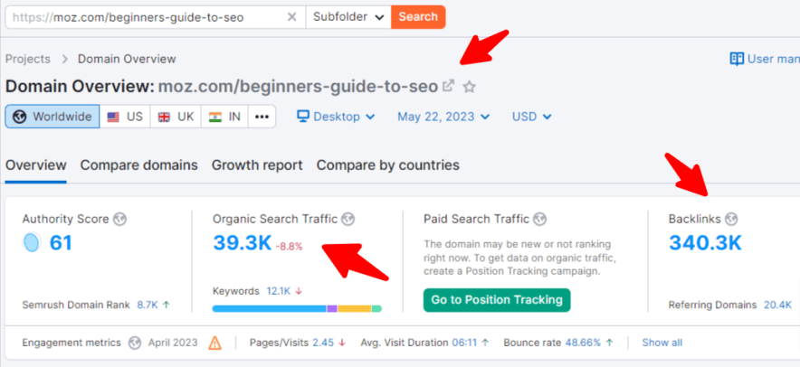Open domain in new tab via external-link icon

[448, 86]
